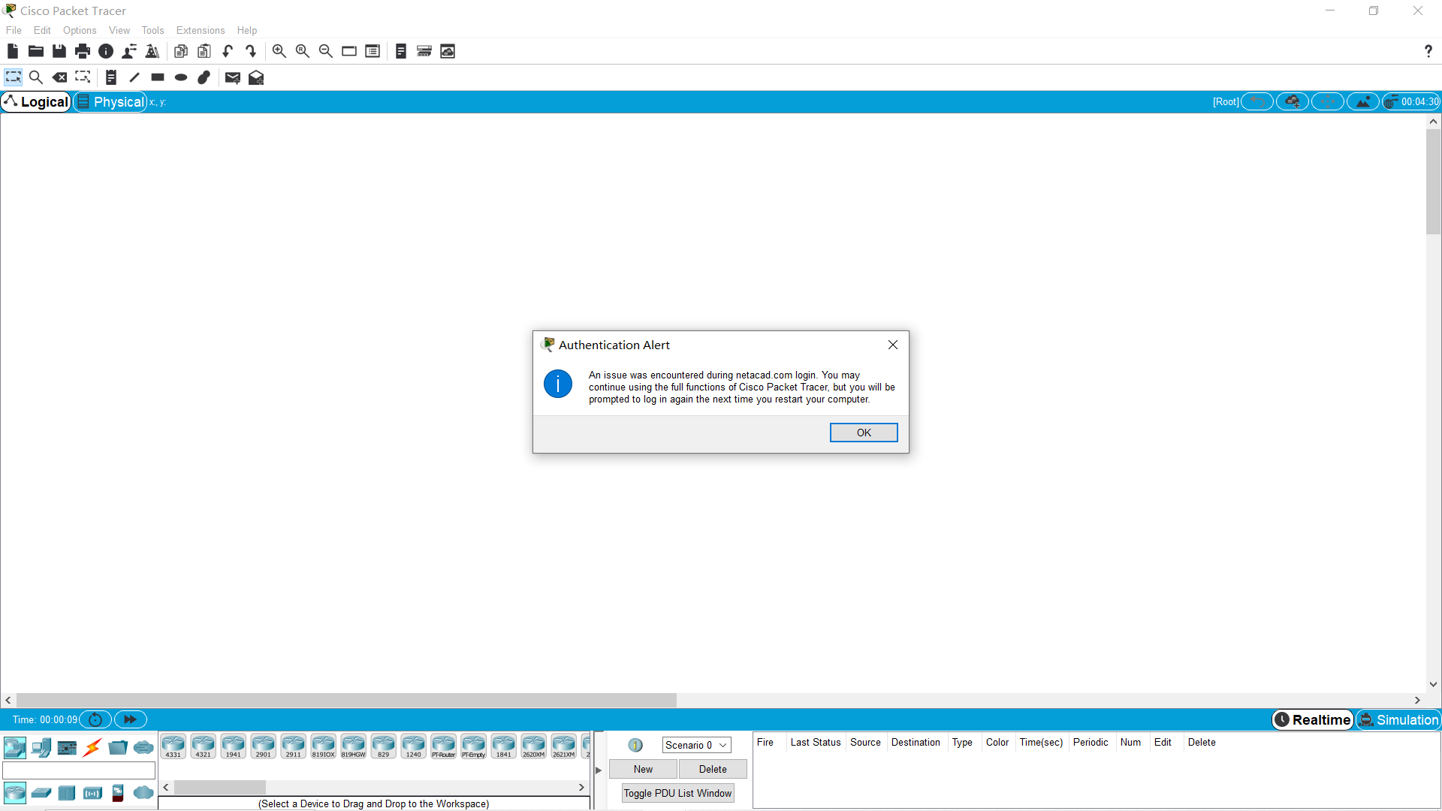This screenshot has height=811, width=1442.
Task: Switch to the Physical workspace tab
Action: 110,101
